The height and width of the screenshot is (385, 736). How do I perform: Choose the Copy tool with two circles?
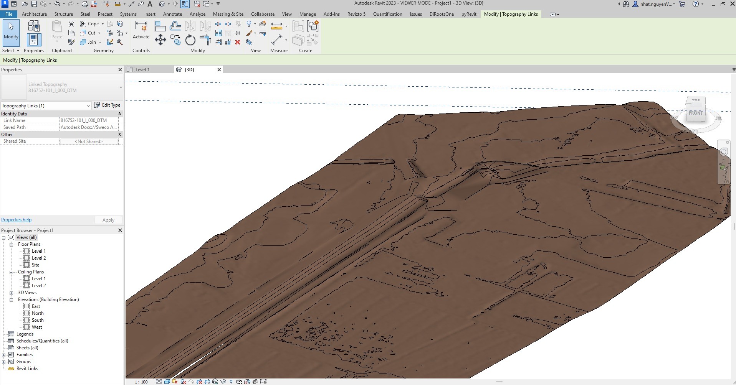pyautogui.click(x=175, y=40)
